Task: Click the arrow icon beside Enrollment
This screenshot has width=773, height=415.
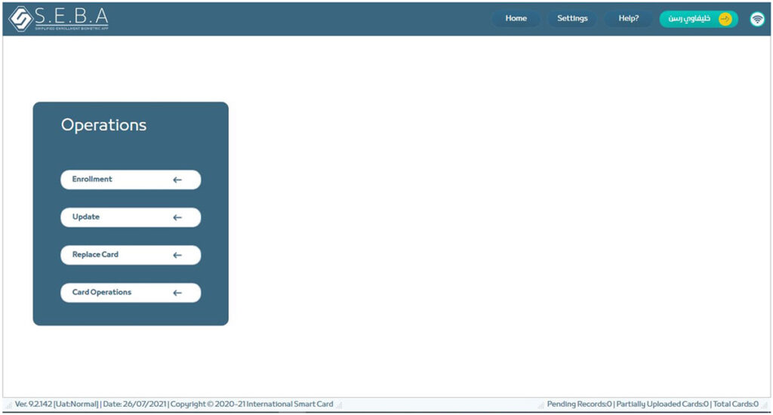Action: pyautogui.click(x=177, y=180)
